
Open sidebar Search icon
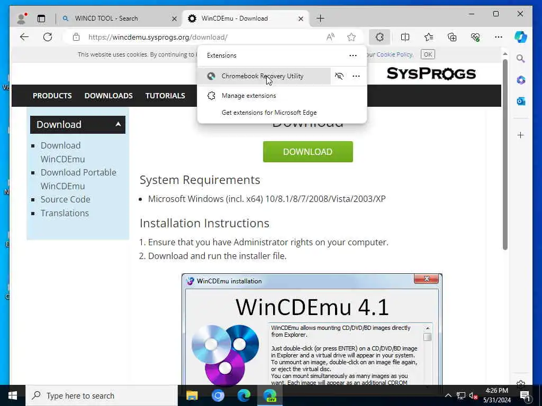tap(521, 59)
